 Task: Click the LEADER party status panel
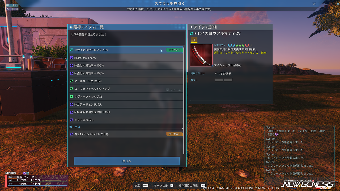point(37,180)
